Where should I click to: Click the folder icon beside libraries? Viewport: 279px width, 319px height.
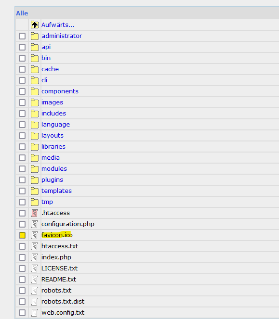pyautogui.click(x=35, y=147)
